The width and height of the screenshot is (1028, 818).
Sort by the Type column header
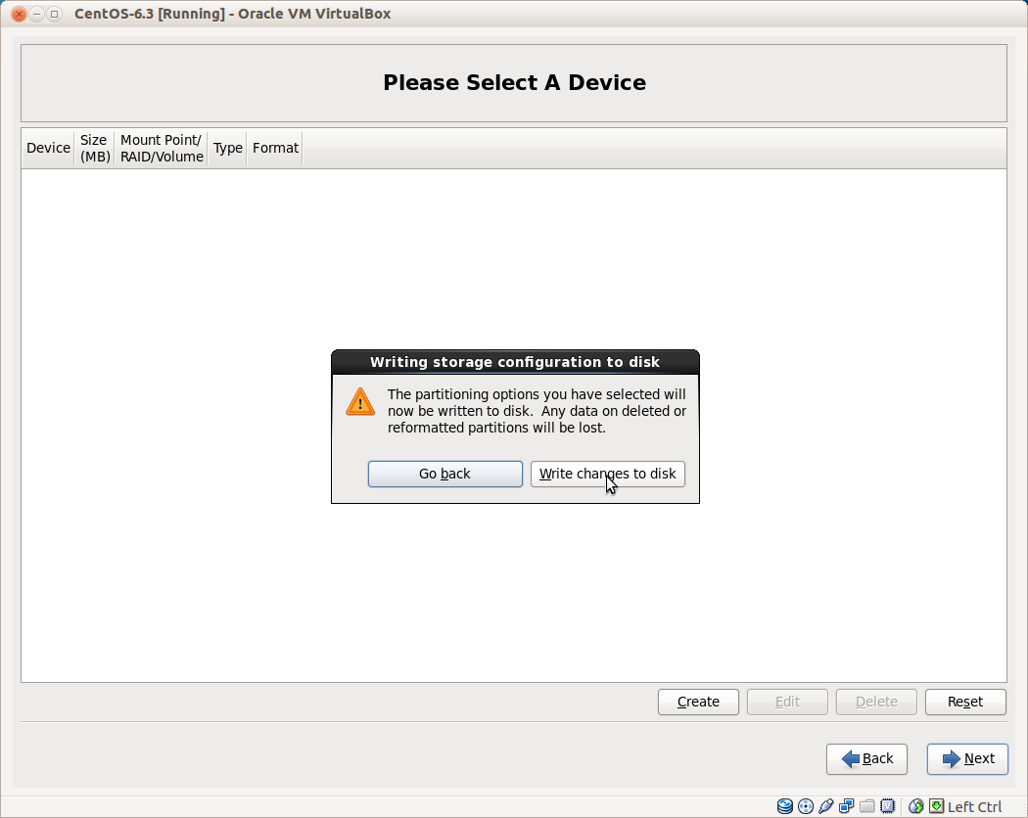point(227,148)
